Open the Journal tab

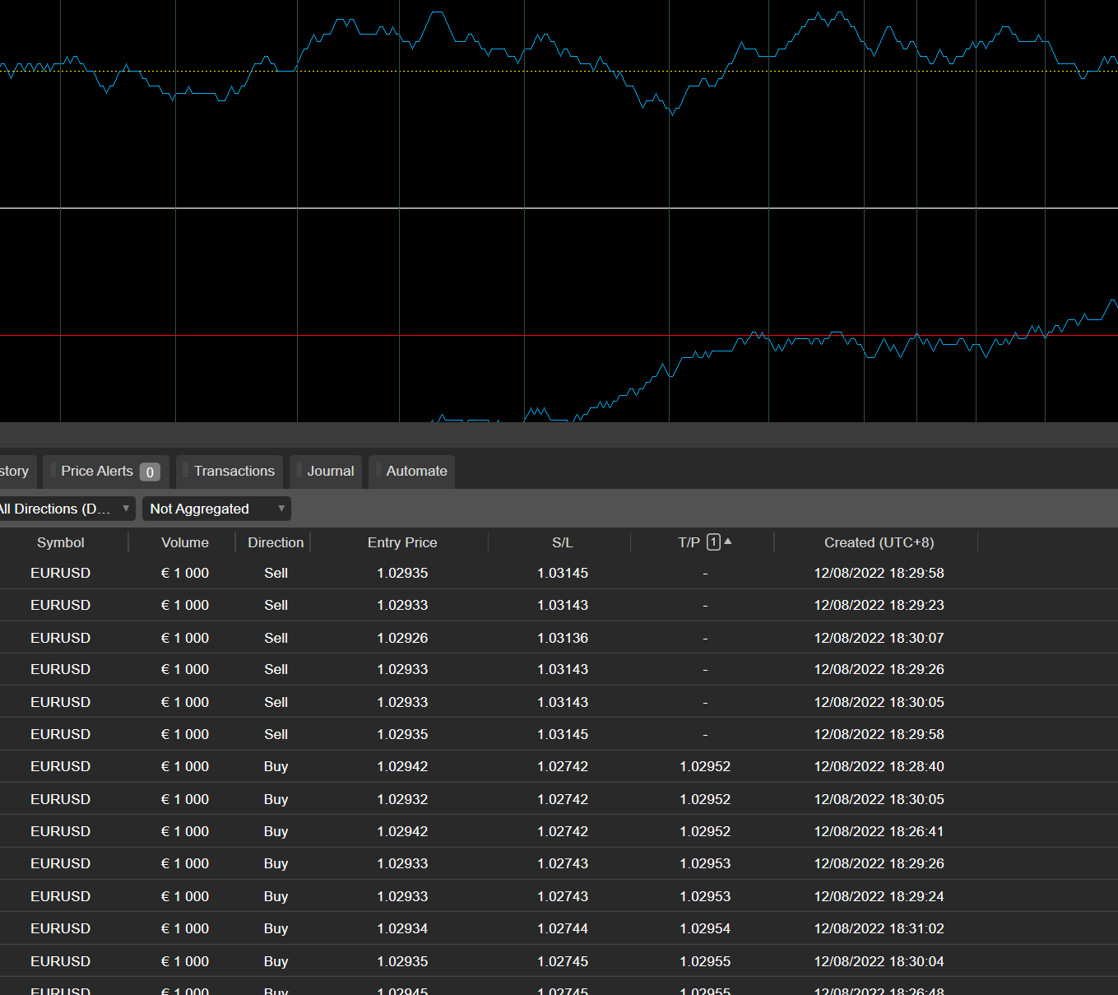pos(326,472)
